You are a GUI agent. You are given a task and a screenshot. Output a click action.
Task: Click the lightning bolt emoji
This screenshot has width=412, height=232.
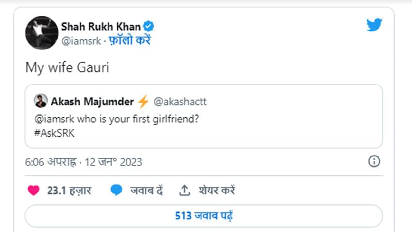pyautogui.click(x=143, y=102)
